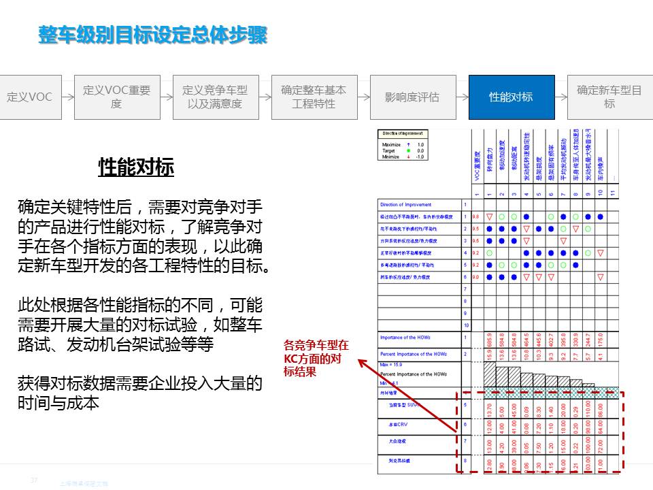Click 'Percent Importance of the HOWs' row 2 label

click(x=413, y=354)
